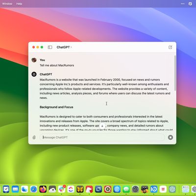196x196 pixels.
Task: Start a new chat with compose icon
Action: tap(170, 47)
